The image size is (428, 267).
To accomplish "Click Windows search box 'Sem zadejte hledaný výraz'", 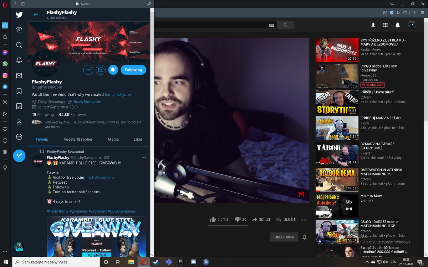I will tap(55, 262).
